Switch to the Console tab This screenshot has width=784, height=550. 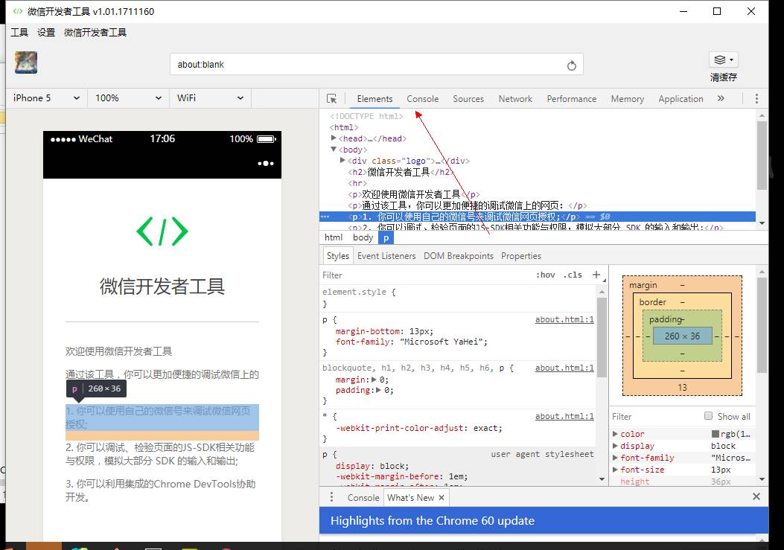tap(422, 99)
